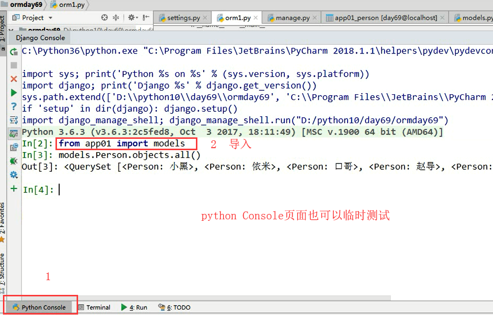Open the 4: Run tool window

point(134,308)
